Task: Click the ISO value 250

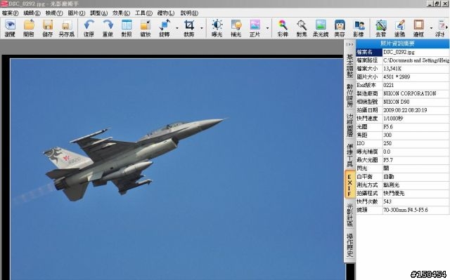Action: [x=387, y=143]
